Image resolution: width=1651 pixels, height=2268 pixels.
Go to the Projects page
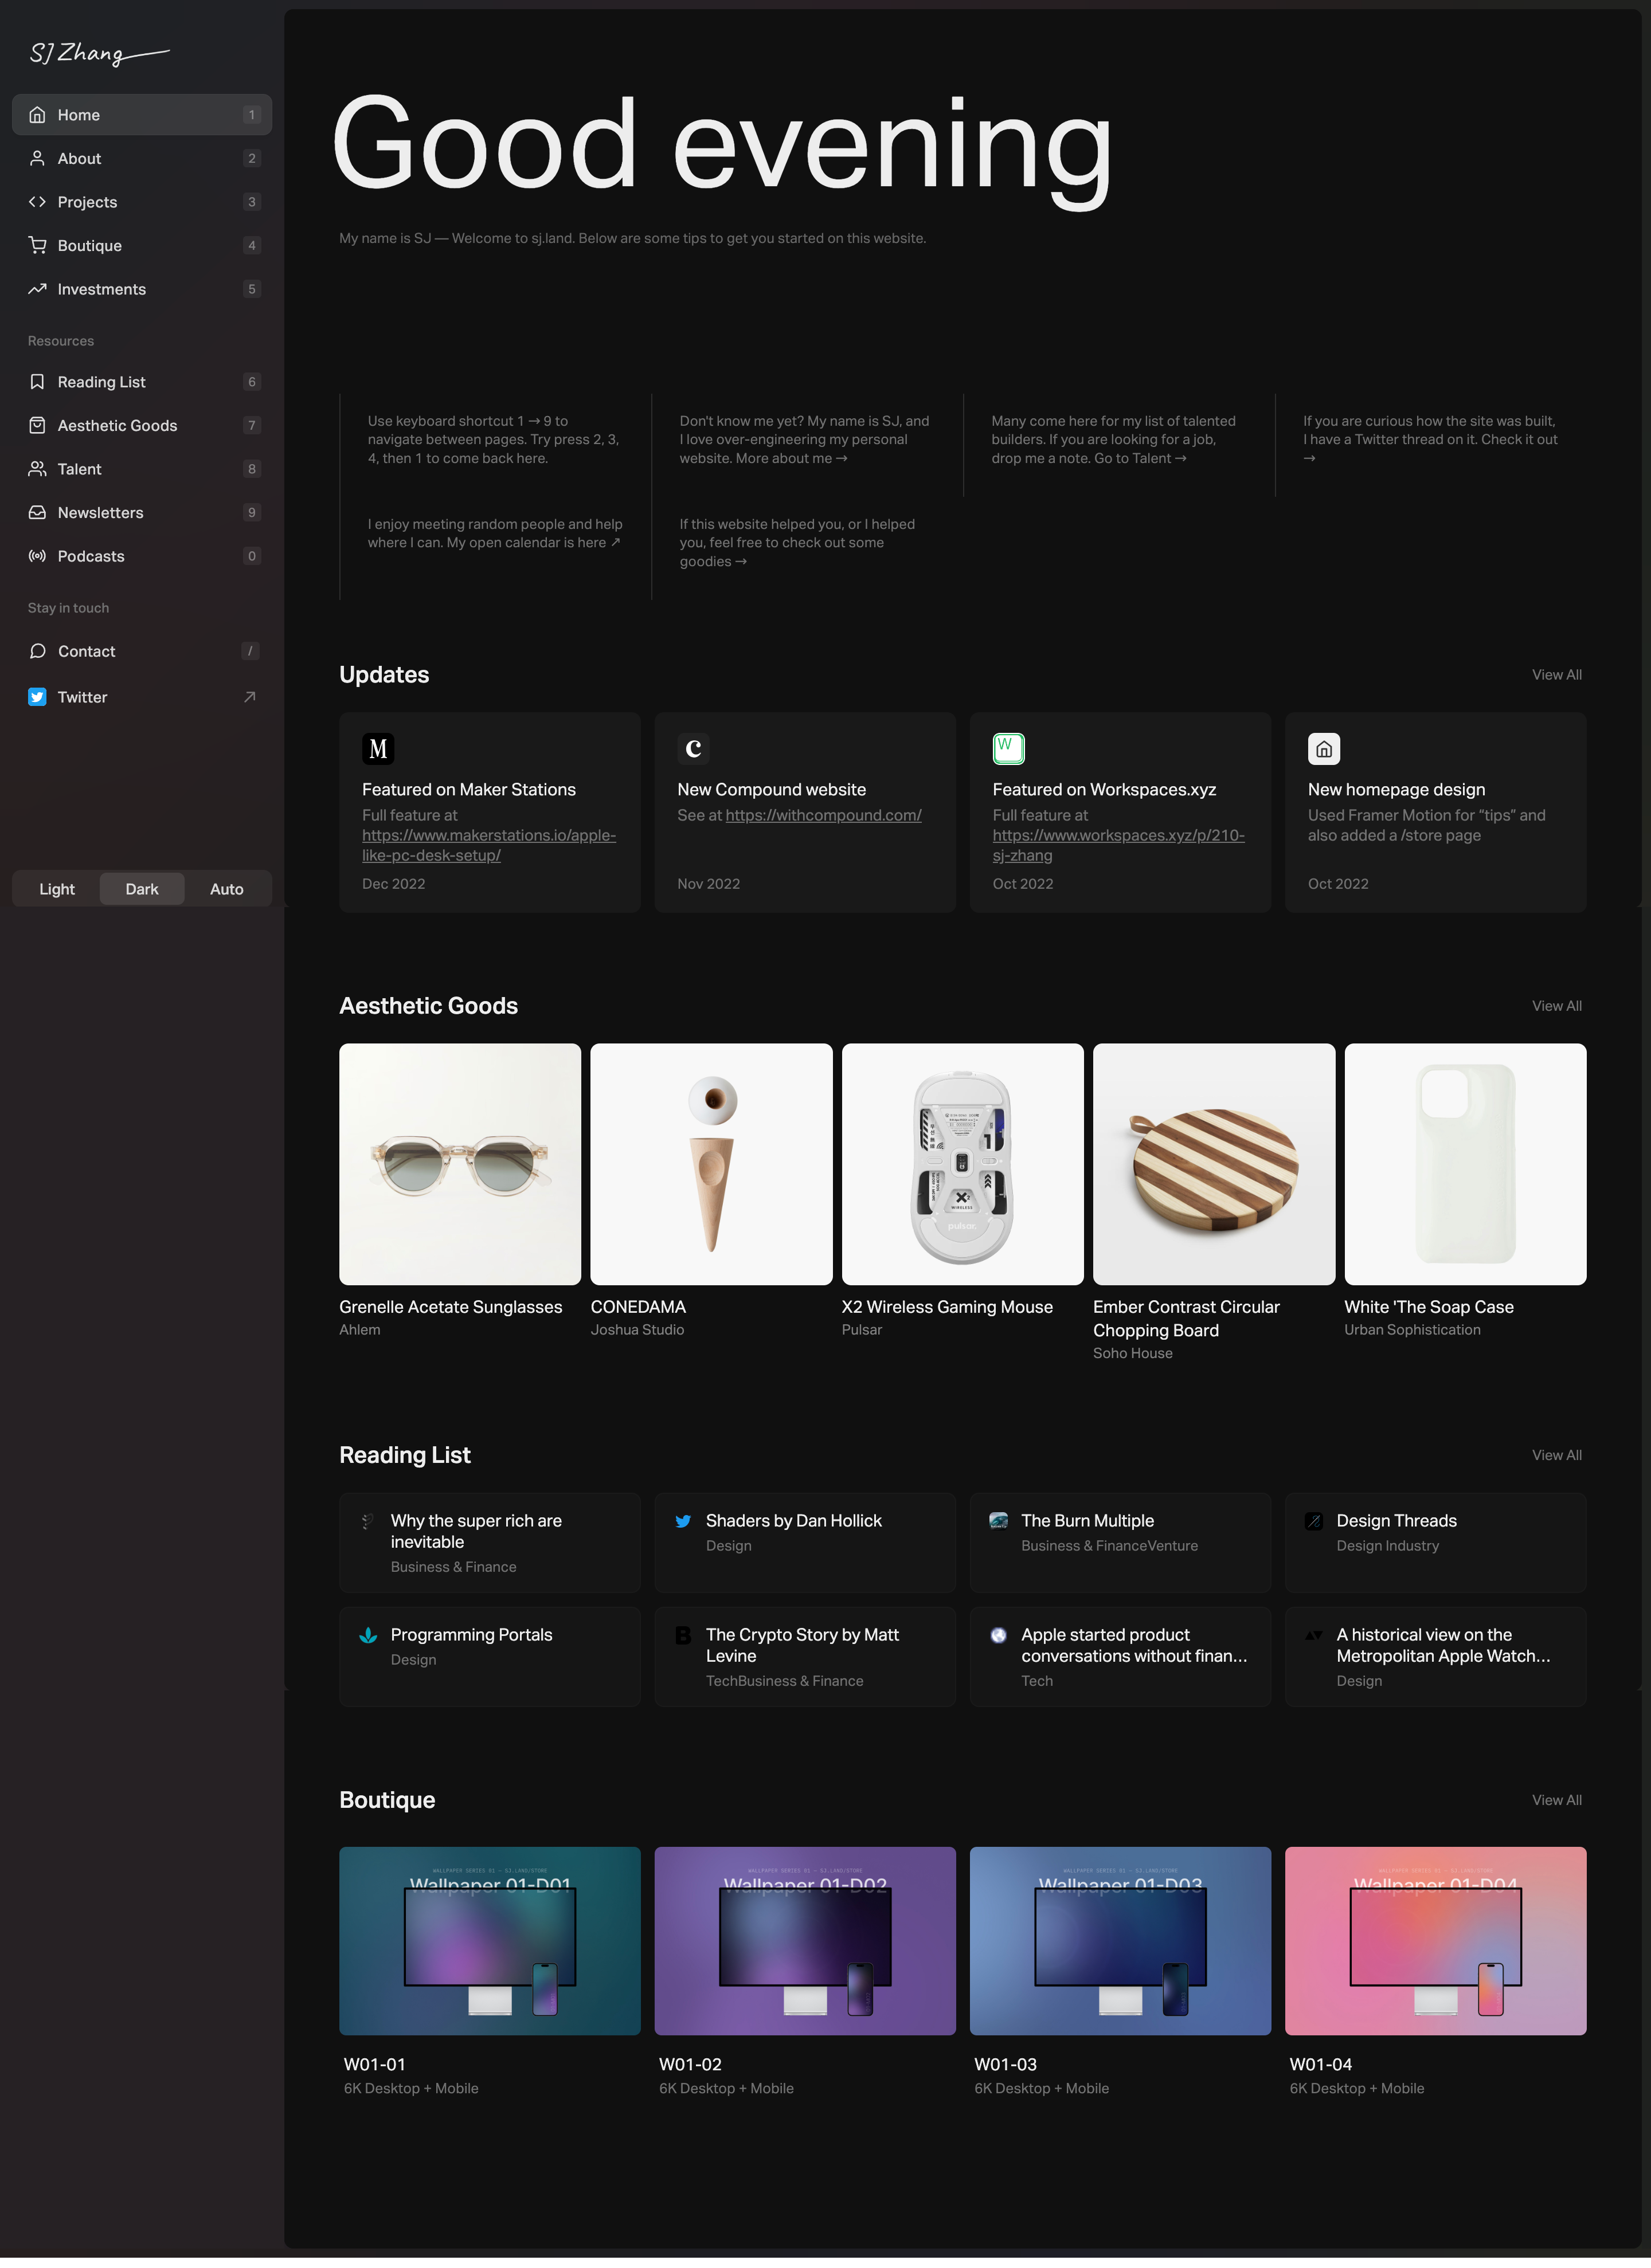pos(142,202)
